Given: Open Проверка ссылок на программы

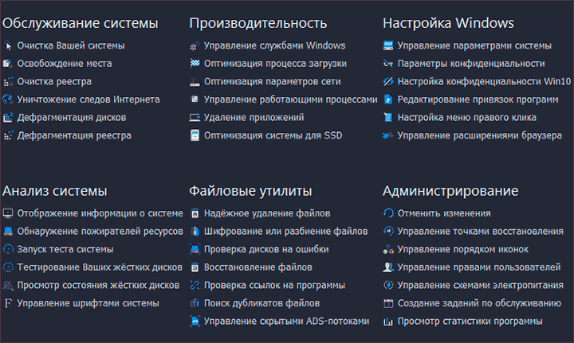Looking at the screenshot, I should point(274,285).
